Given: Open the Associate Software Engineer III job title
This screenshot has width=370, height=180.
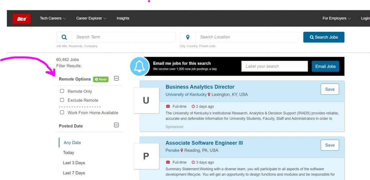Looking at the screenshot, I should tap(204, 143).
